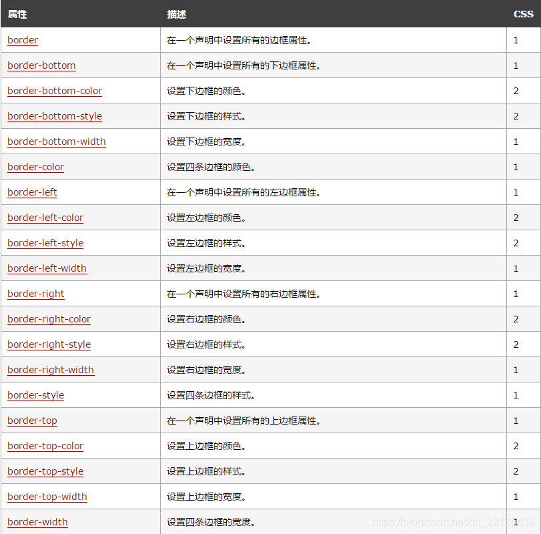Select description 设置左边框的颜色。
Screen dimensions: 541x534
(206, 218)
